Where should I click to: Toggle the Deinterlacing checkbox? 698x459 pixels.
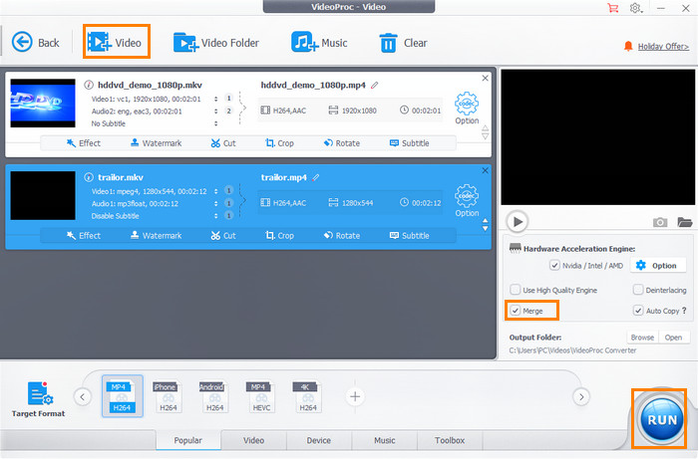[x=637, y=289]
